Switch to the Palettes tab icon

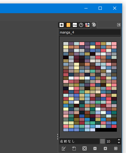(x=87, y=25)
